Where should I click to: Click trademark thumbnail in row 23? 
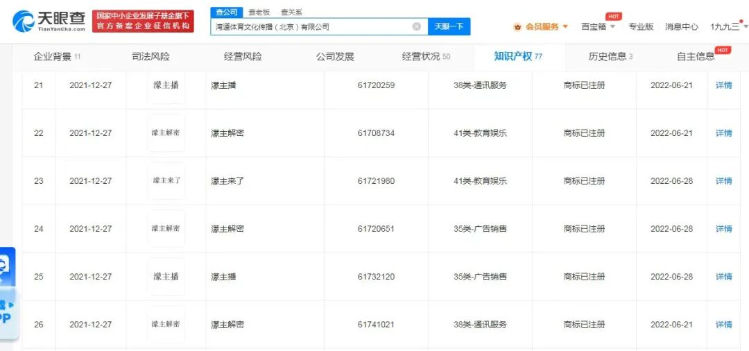[x=166, y=181]
